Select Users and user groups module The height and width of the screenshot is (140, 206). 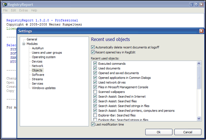(x=47, y=53)
